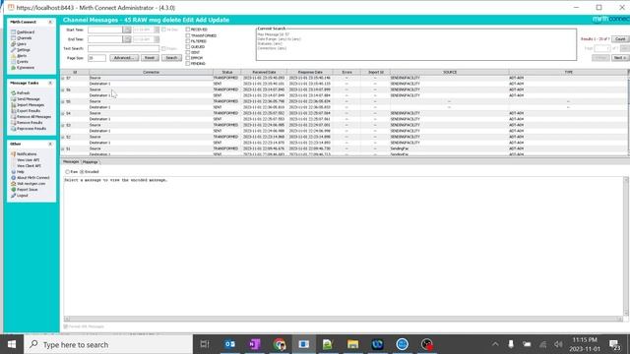Open the Users icon in sidebar
Viewport: 630px width, 354px height.
(13, 44)
